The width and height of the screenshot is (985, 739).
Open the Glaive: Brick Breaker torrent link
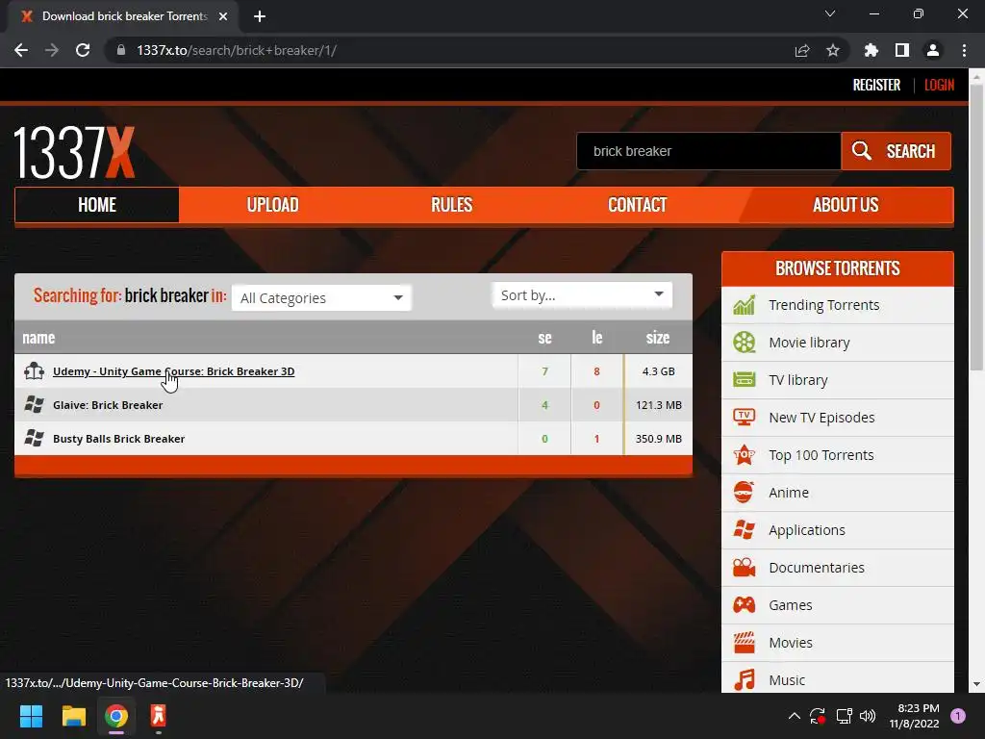[108, 405]
